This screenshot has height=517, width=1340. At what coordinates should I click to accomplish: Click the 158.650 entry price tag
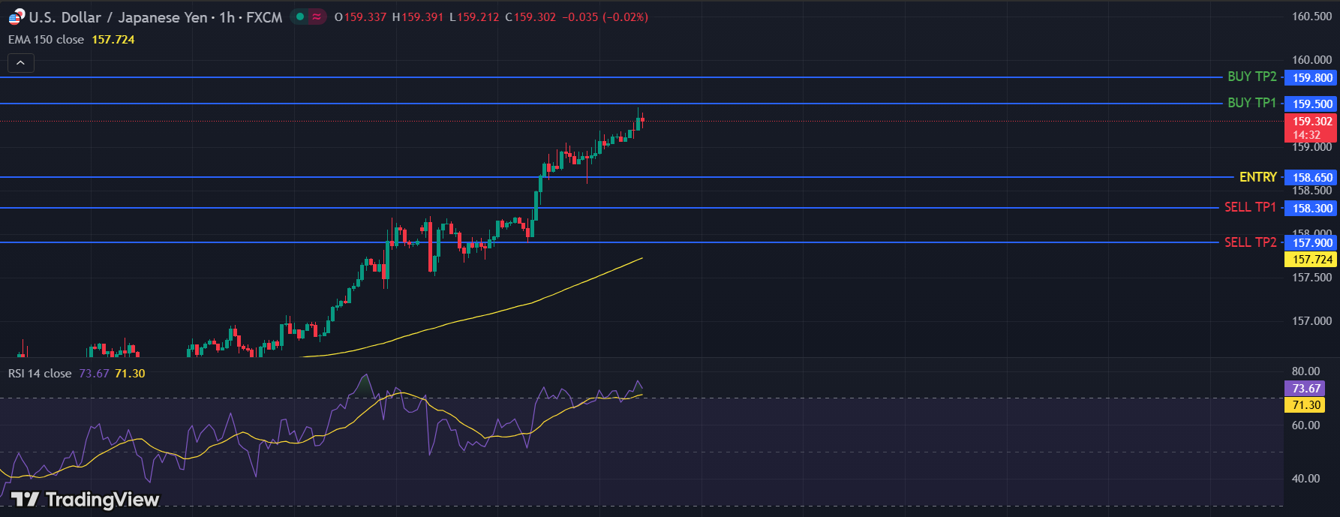tap(1311, 178)
